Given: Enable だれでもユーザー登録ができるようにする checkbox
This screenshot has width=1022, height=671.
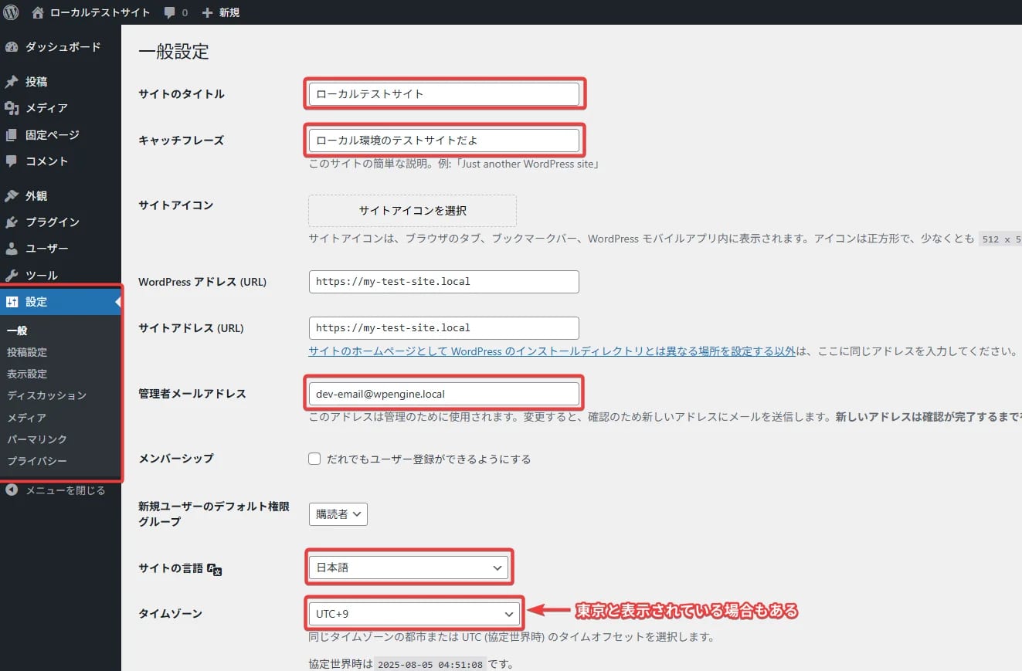Looking at the screenshot, I should click(314, 458).
